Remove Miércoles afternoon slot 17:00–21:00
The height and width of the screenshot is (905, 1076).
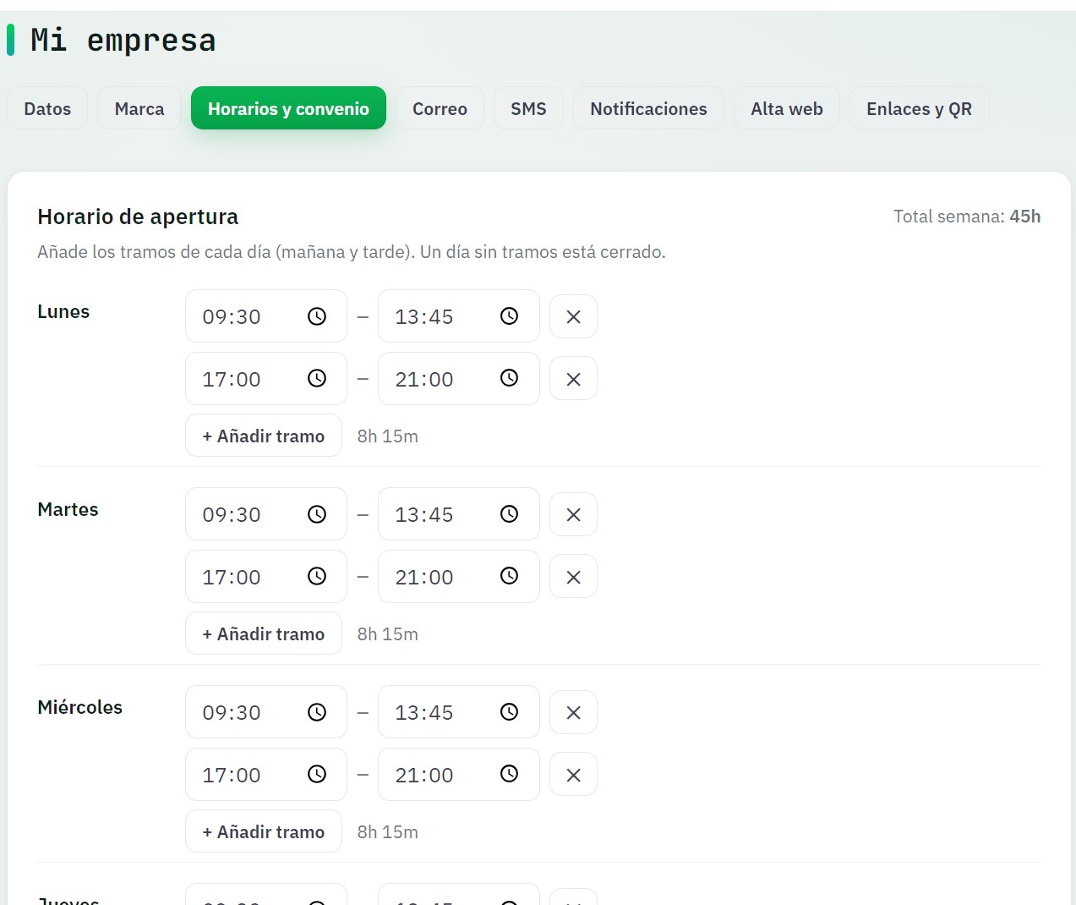point(573,775)
